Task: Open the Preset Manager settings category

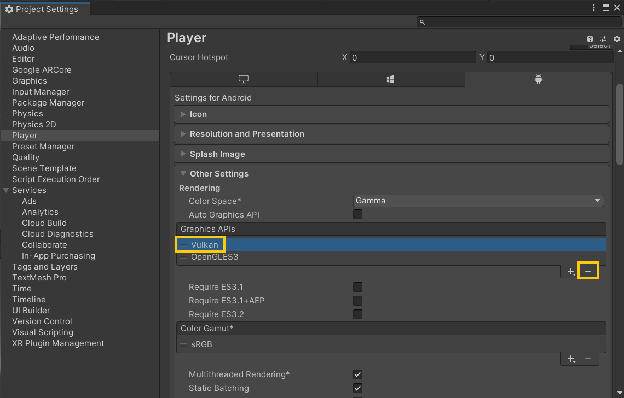Action: pyautogui.click(x=43, y=147)
